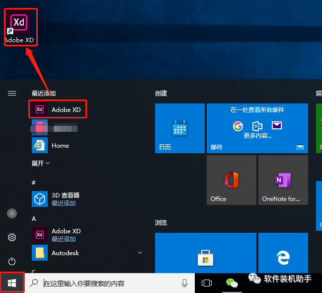Screen dimensions: 322x293
Task: Click the 浏览 tile group heading
Action: pos(161,223)
